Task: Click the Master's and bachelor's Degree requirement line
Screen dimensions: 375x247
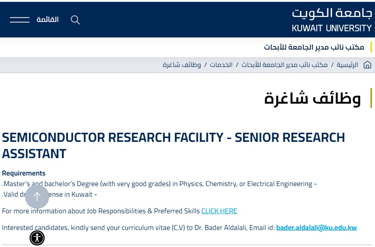Action: [x=159, y=184]
